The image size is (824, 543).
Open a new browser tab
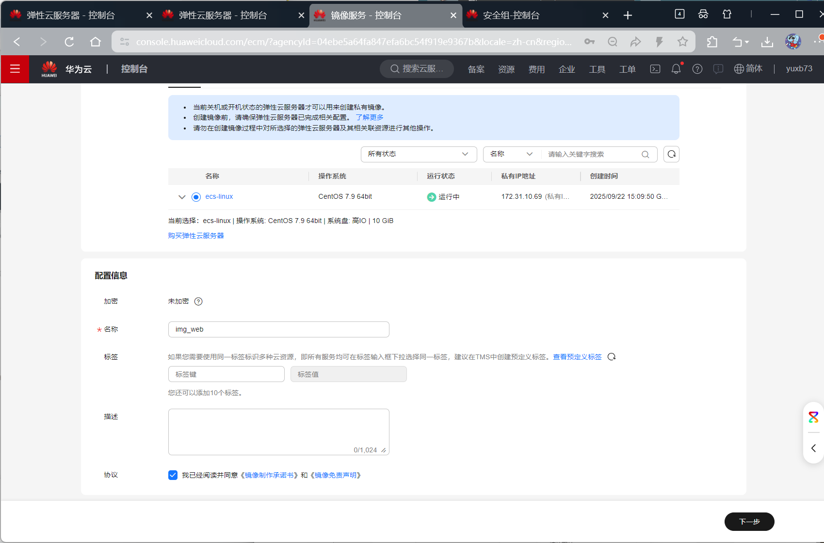pos(628,16)
